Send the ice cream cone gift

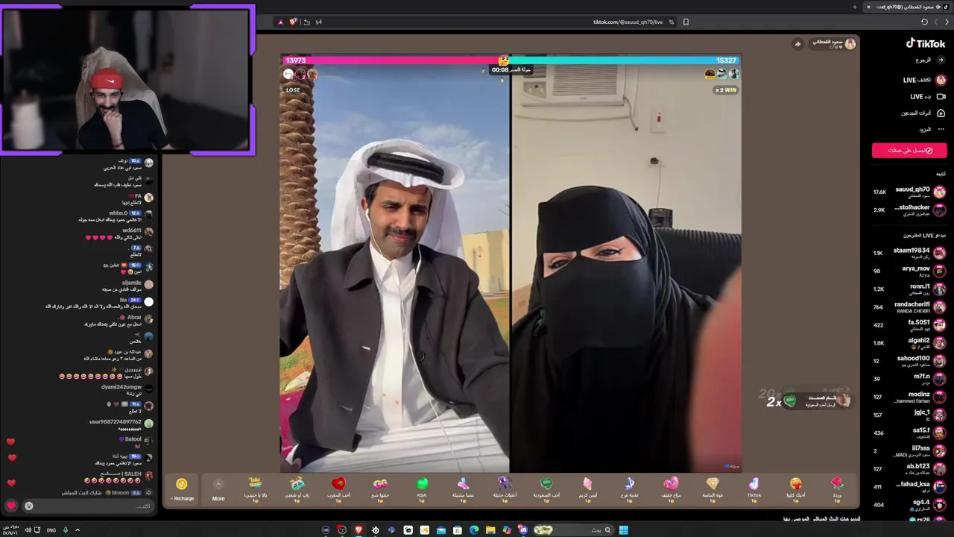587,489
